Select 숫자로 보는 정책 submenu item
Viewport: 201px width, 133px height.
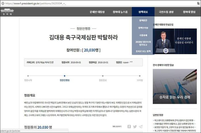point(143,51)
